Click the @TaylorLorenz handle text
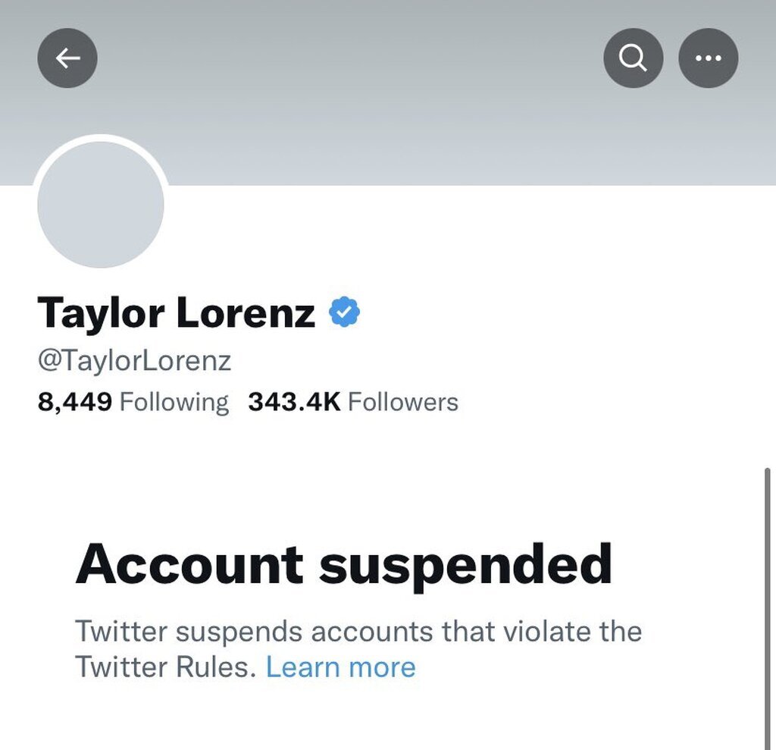 tap(135, 360)
